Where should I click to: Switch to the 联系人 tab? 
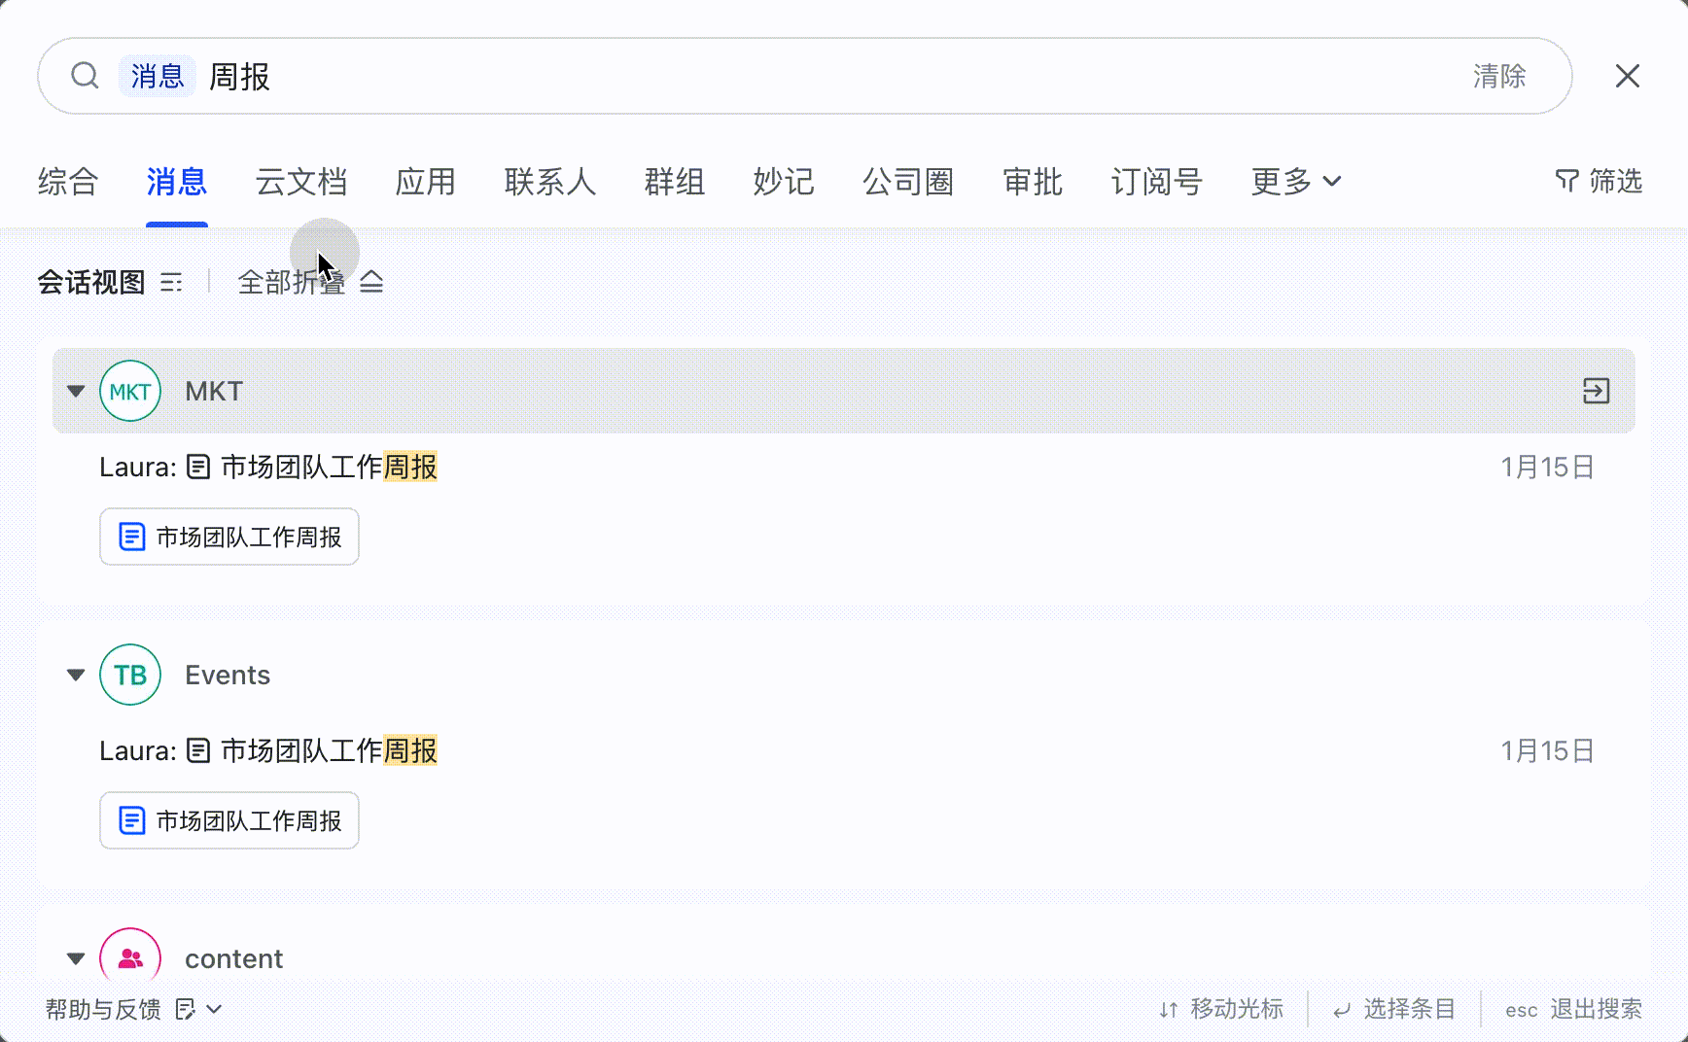550,181
